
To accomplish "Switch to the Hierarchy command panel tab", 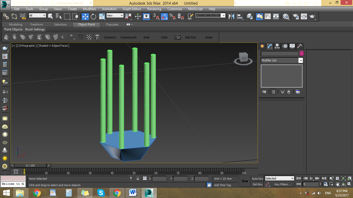I will 277,46.
